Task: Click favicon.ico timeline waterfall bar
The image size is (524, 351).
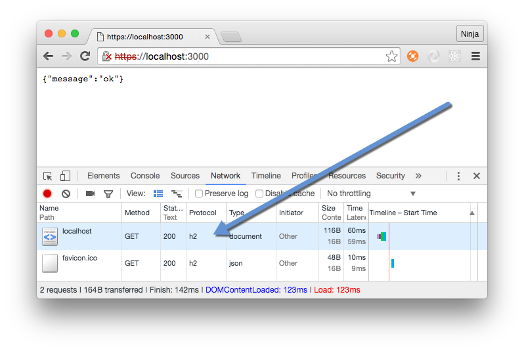Action: tap(393, 264)
